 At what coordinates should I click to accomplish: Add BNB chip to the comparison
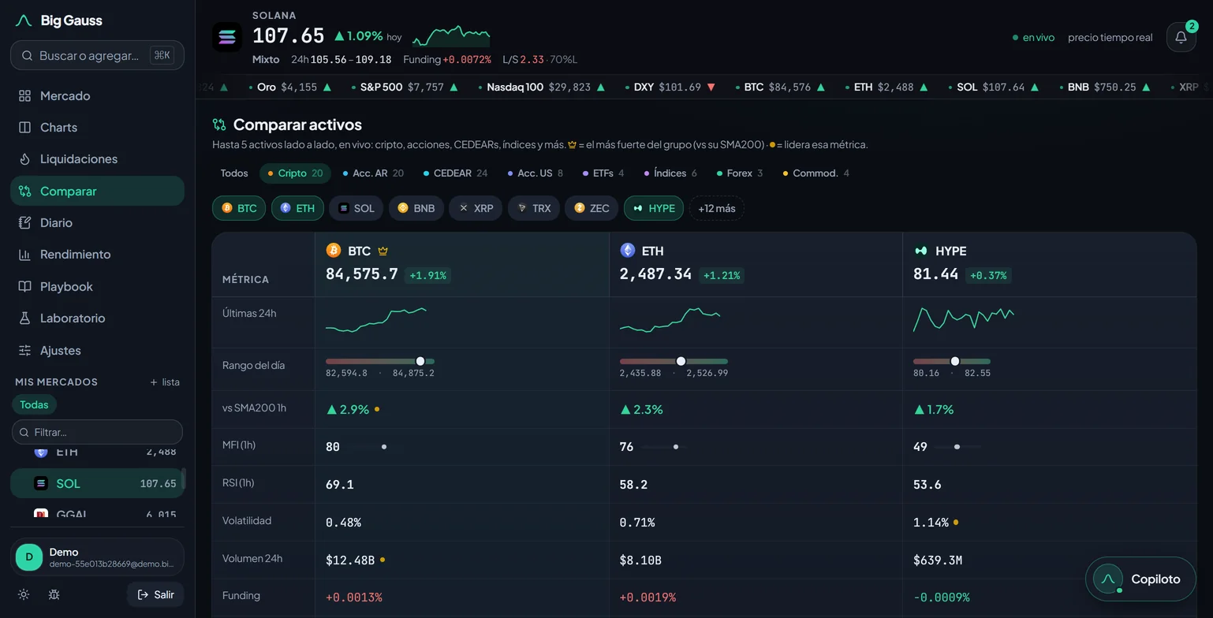pos(416,208)
